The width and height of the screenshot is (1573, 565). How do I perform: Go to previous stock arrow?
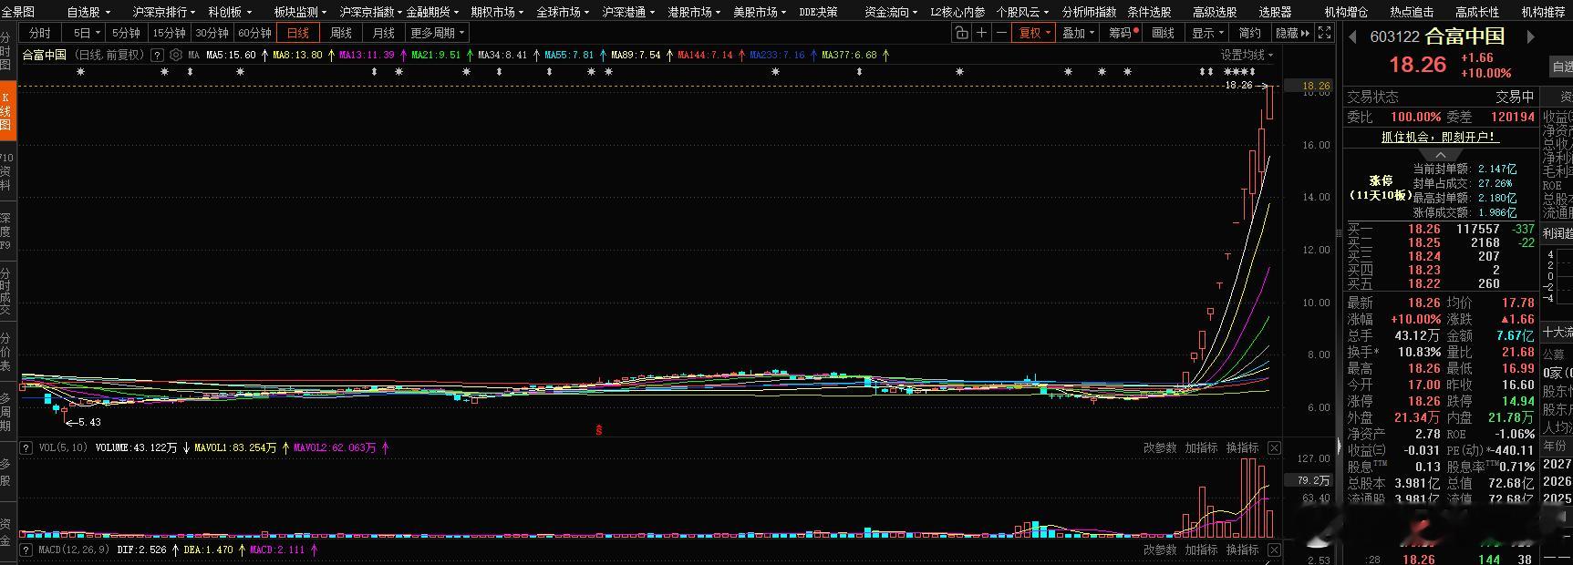(1352, 37)
